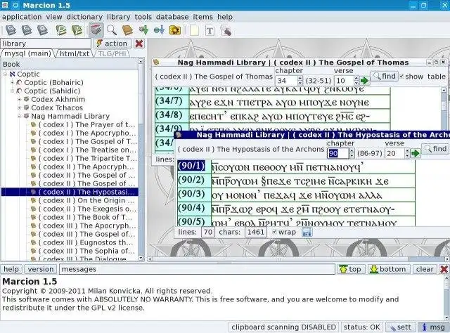Image resolution: width=450 pixels, height=333 pixels.
Task: Toggle the show checkbox in Gospel of Thomas window
Action: (401, 77)
